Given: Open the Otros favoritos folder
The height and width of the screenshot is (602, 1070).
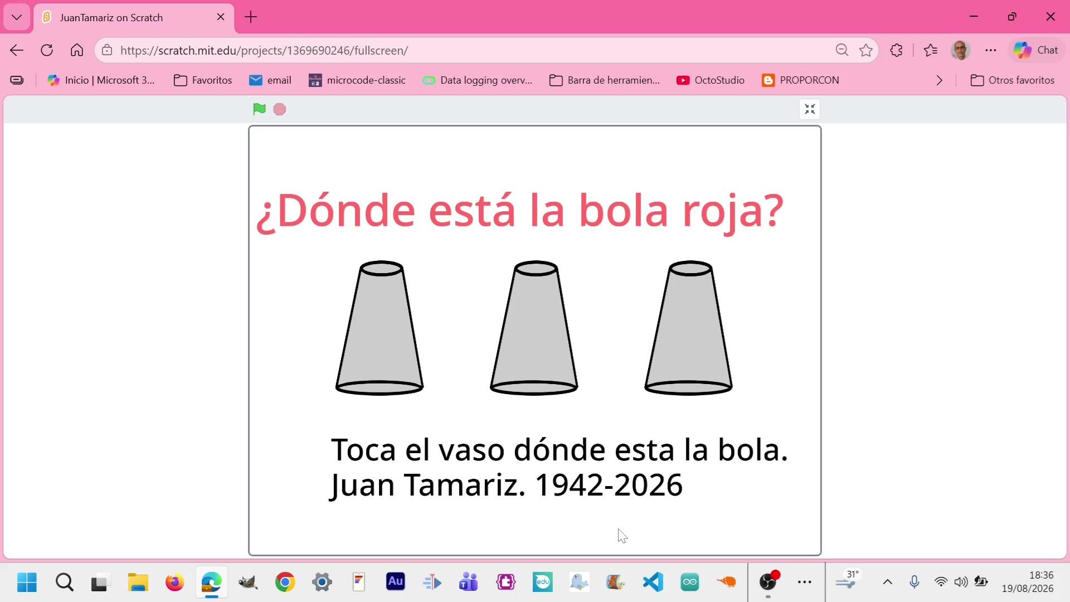Looking at the screenshot, I should (1013, 80).
